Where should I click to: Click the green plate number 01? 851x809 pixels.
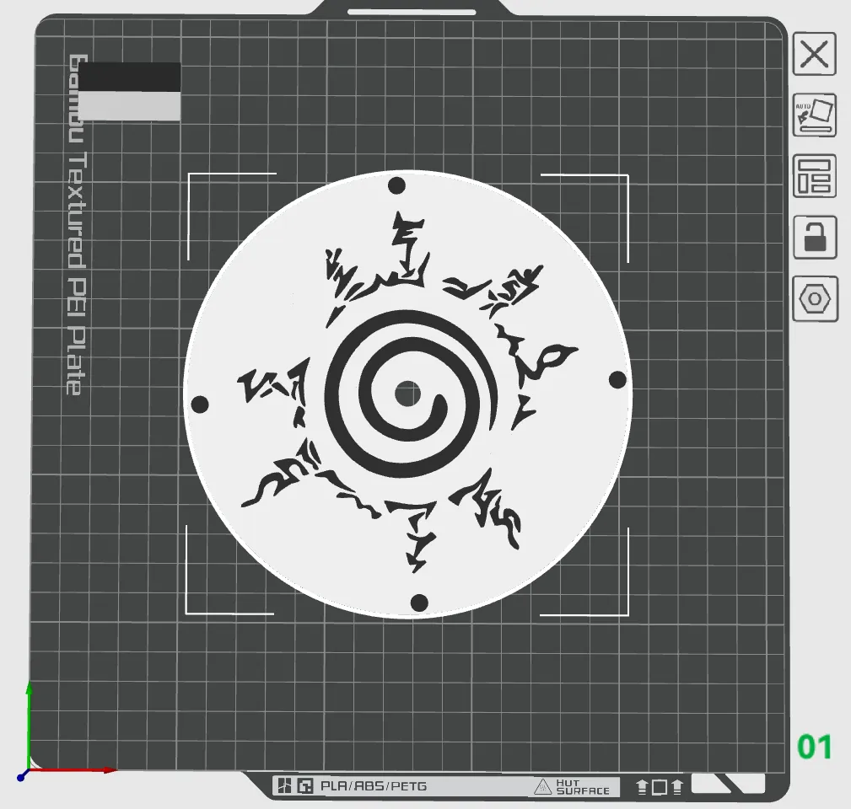tap(814, 747)
